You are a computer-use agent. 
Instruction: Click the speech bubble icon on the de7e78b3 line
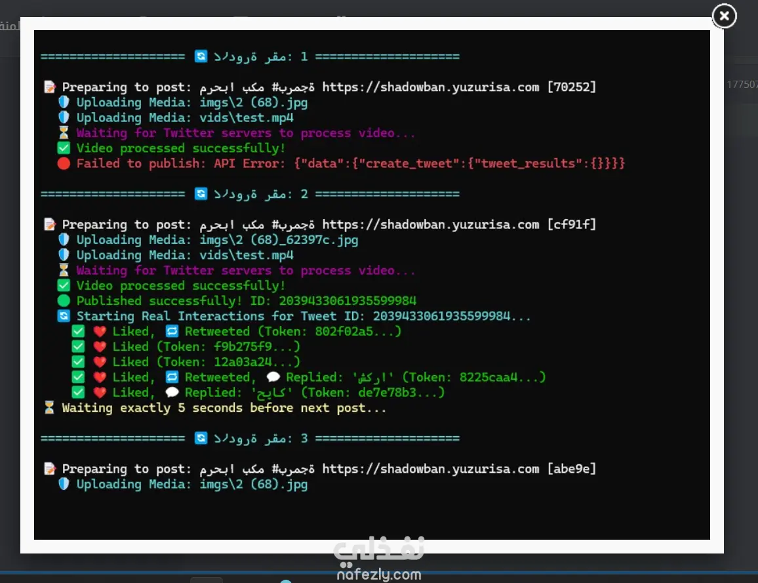tap(172, 393)
